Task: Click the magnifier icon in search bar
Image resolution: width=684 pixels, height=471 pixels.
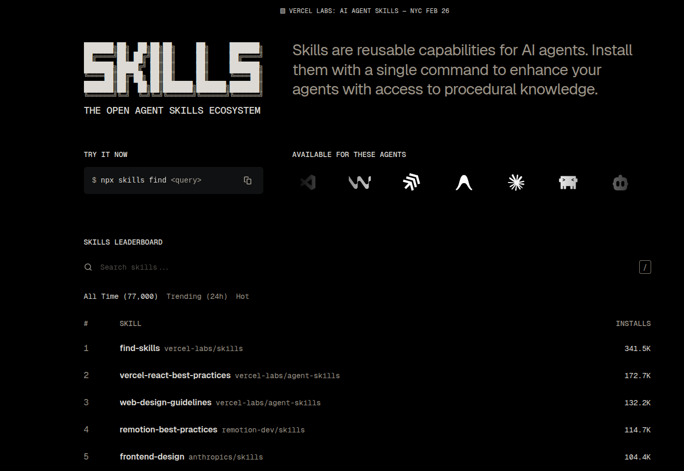Action: point(88,267)
